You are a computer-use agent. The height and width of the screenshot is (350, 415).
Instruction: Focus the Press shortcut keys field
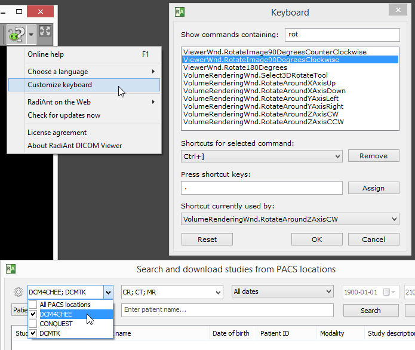click(x=262, y=188)
